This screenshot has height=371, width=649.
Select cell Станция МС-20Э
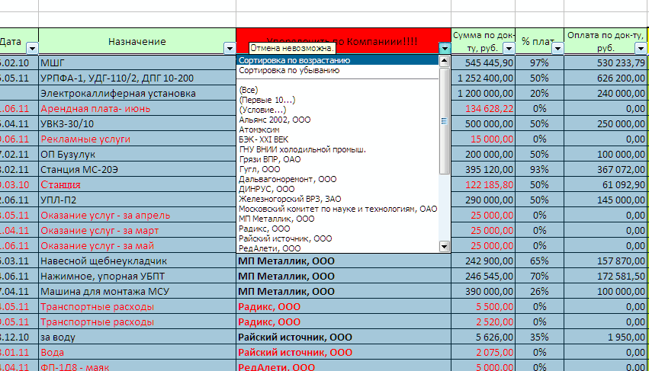click(137, 170)
